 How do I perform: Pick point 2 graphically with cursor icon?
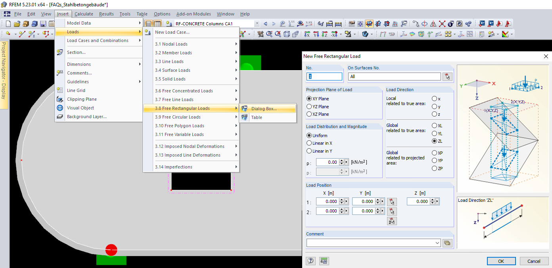[392, 211]
